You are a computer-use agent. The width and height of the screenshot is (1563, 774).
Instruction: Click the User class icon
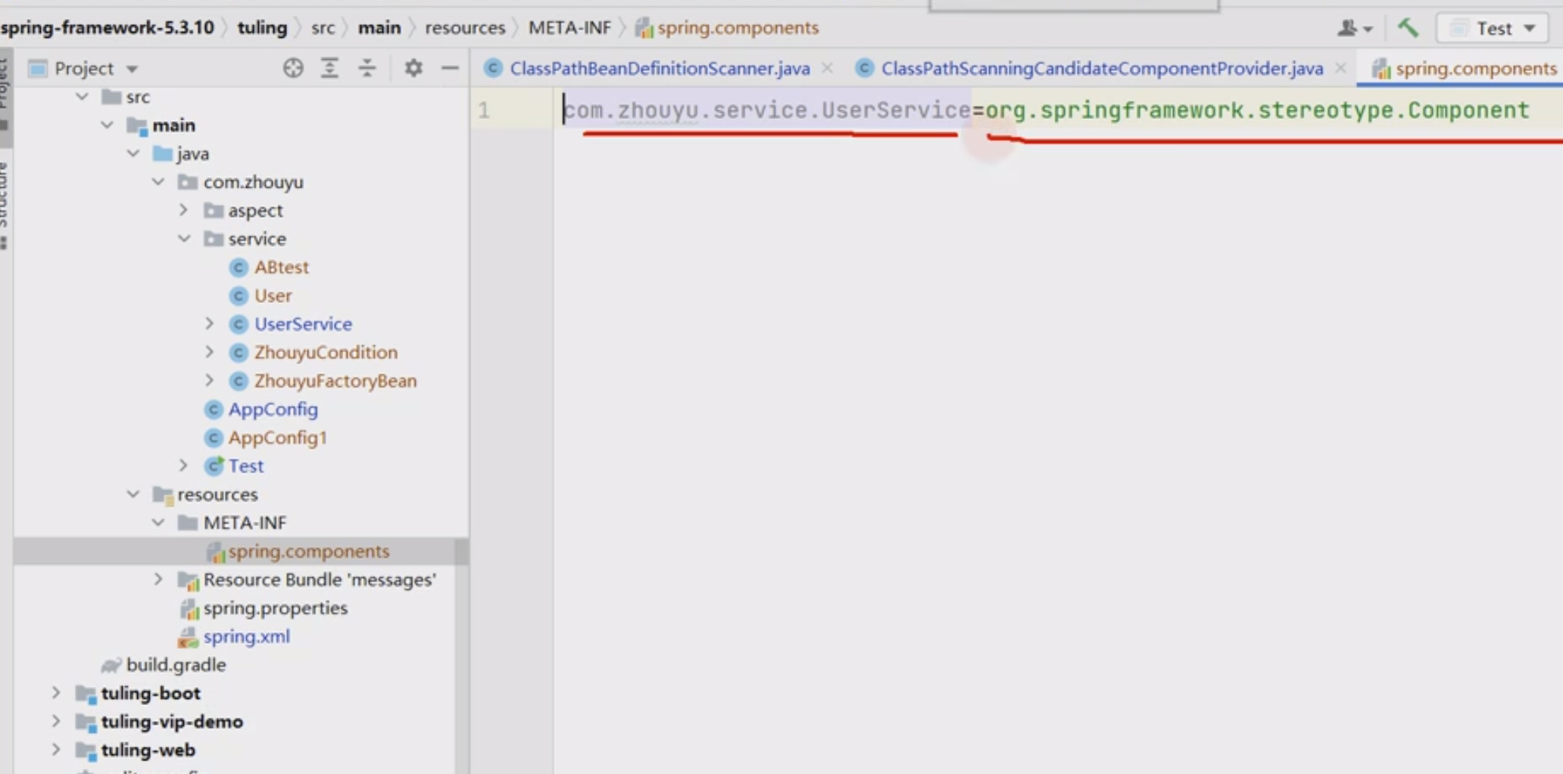click(239, 295)
